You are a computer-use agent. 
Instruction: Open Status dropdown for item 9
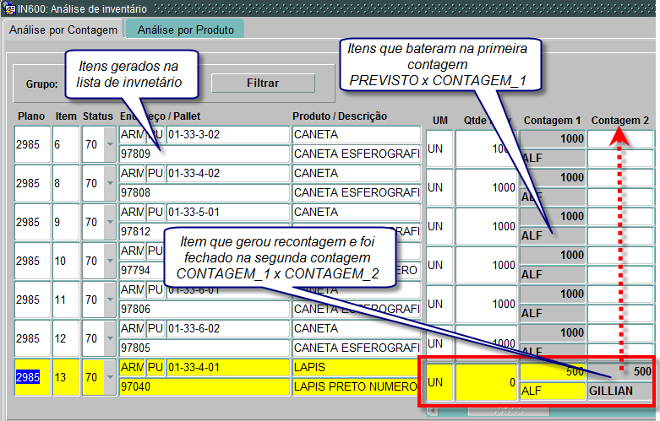click(x=110, y=222)
